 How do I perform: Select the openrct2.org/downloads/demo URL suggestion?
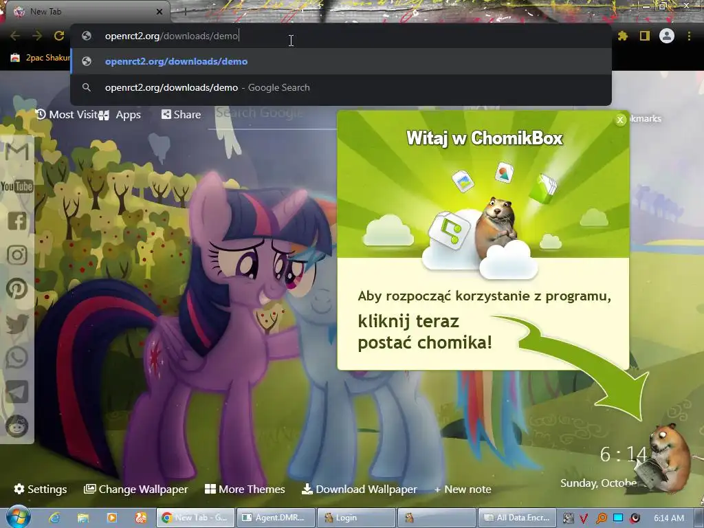click(x=341, y=61)
